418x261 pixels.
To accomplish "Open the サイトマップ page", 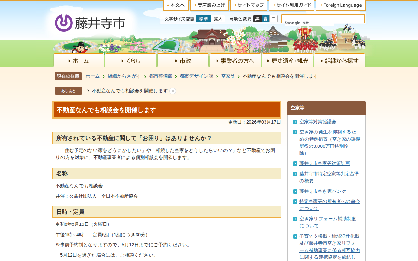I will pos(249,5).
